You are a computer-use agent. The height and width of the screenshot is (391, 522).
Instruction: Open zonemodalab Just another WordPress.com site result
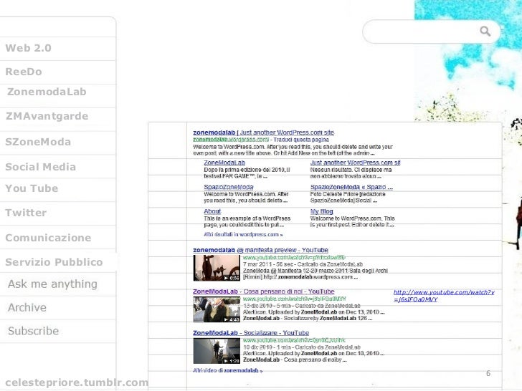coord(263,132)
